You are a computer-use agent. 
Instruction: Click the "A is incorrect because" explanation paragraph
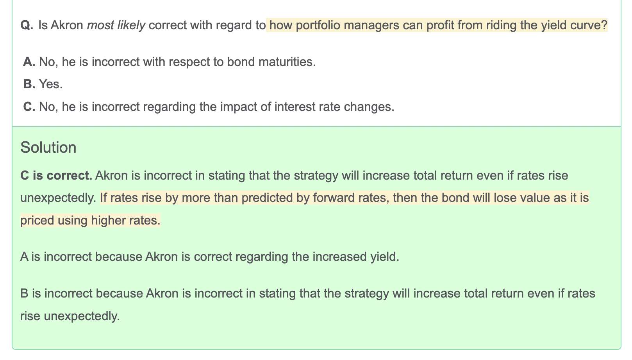point(210,257)
